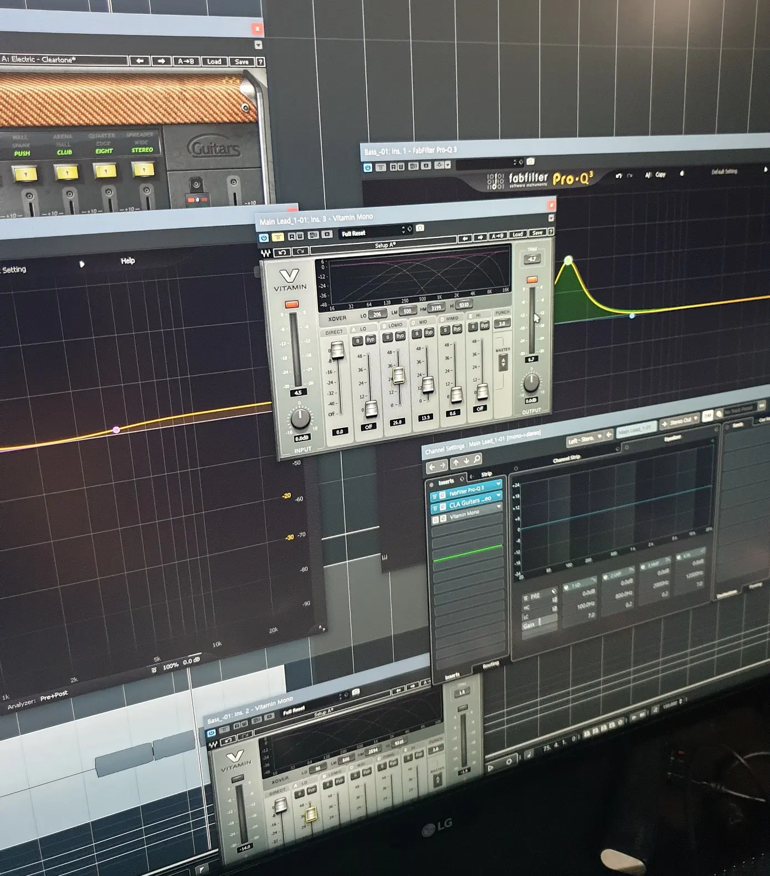Screen dimensions: 770x876
Task: Bypass the MID band in Vitamin Mono
Action: coord(429,332)
